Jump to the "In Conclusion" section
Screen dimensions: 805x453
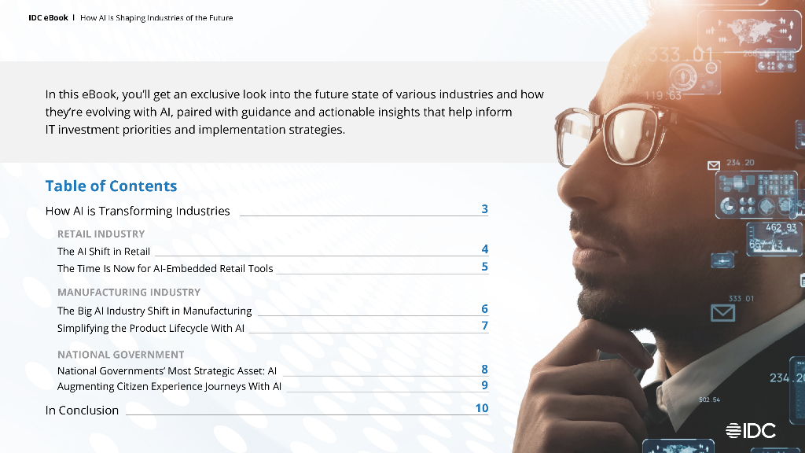[x=82, y=411]
